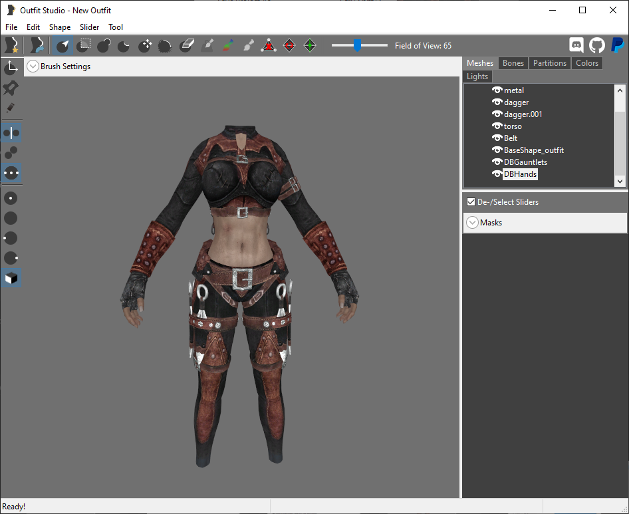The image size is (629, 514).
Task: Switch to the Colors tab
Action: pyautogui.click(x=587, y=63)
